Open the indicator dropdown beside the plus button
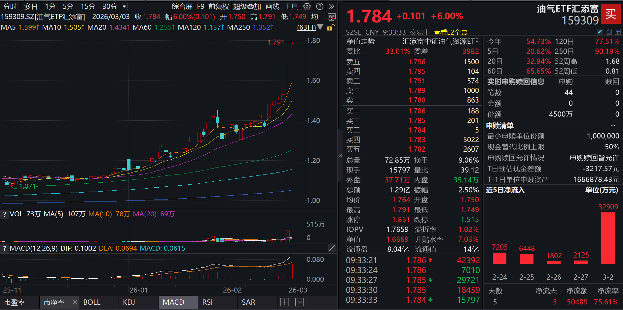This screenshot has height=310, width=623. point(299,302)
